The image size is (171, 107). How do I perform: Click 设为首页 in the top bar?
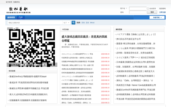point(9,2)
